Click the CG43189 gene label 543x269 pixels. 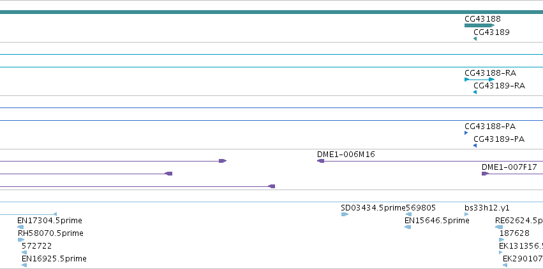tap(491, 32)
